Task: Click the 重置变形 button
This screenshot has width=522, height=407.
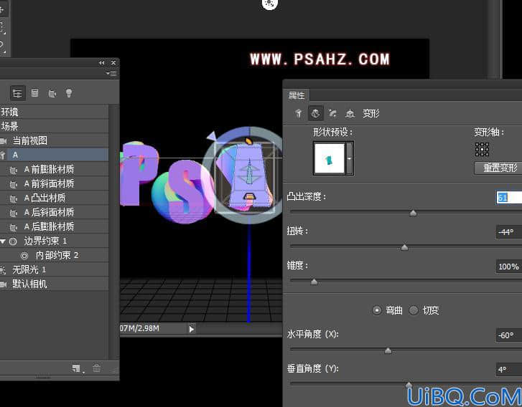Action: coord(500,168)
